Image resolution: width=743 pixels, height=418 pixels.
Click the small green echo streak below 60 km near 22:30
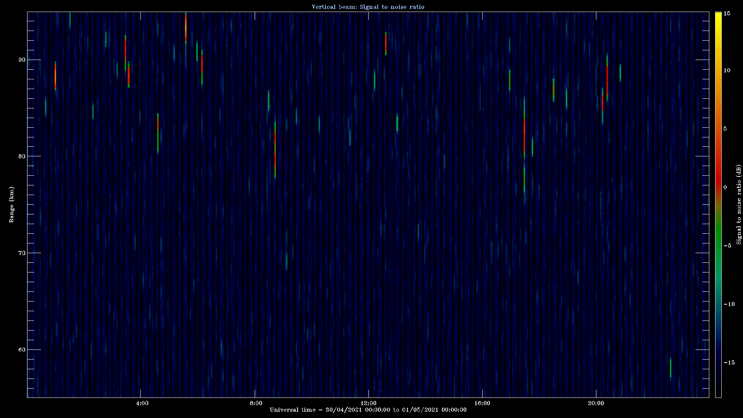(x=671, y=368)
